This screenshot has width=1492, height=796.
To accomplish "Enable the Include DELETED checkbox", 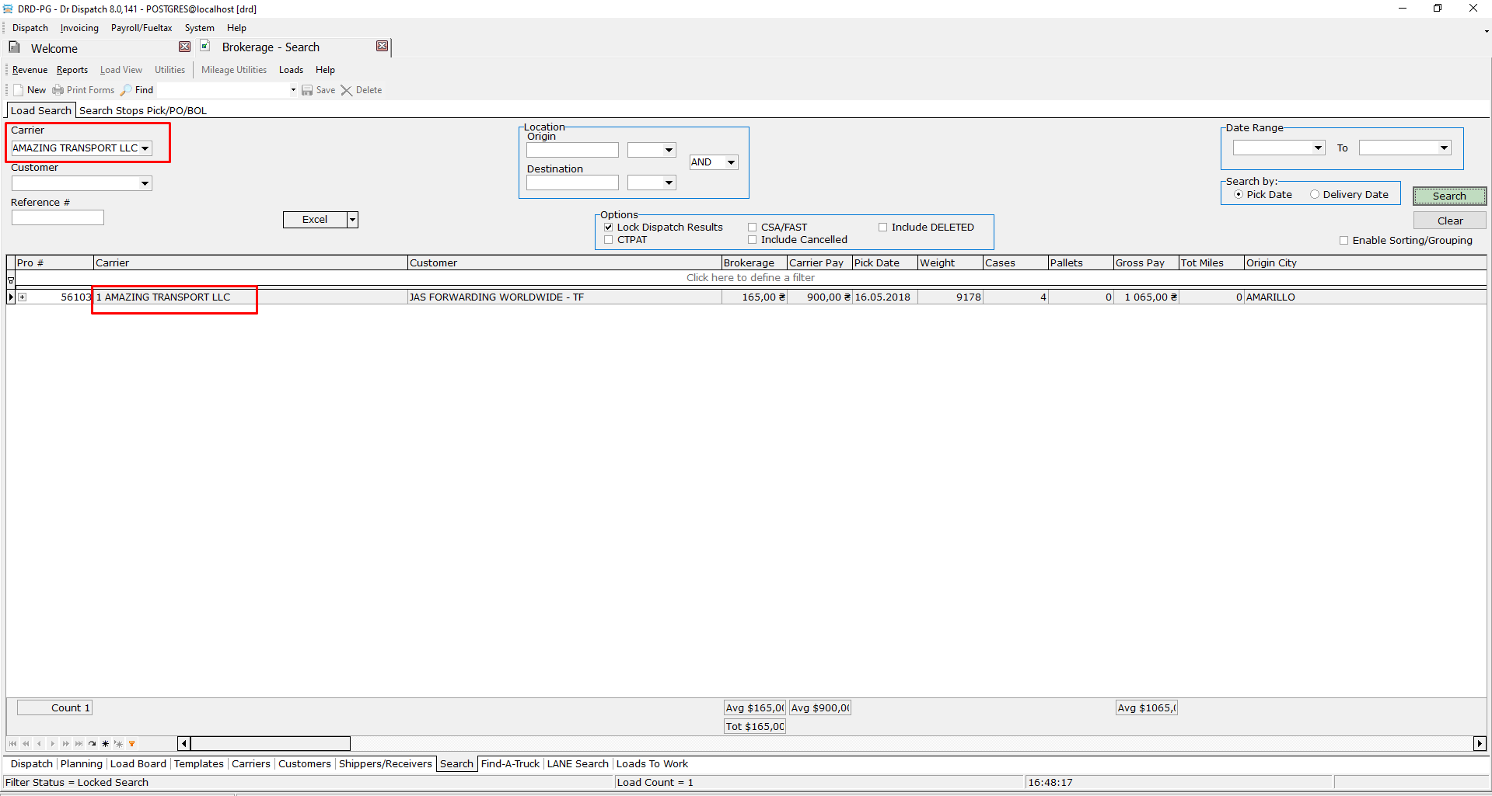I will click(x=882, y=228).
